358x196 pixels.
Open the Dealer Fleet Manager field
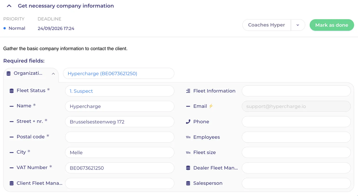(x=296, y=168)
